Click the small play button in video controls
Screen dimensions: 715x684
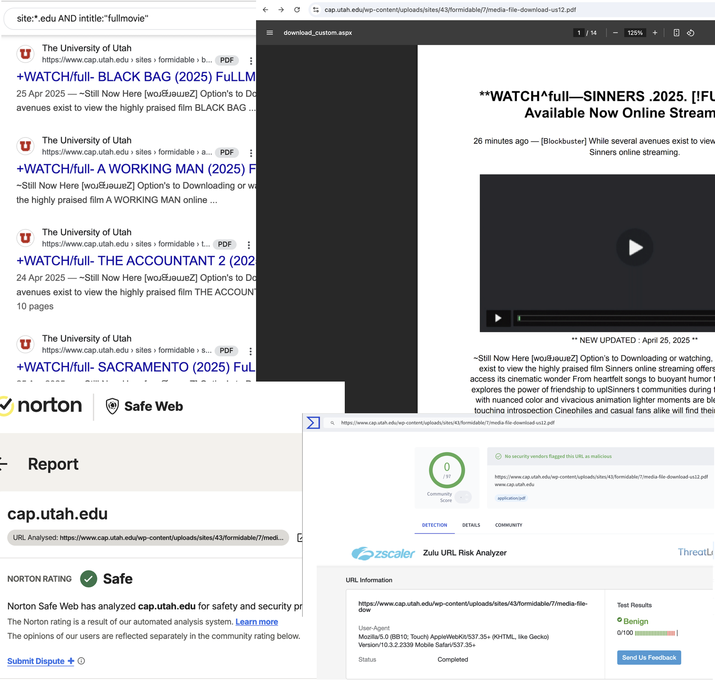pyautogui.click(x=498, y=318)
